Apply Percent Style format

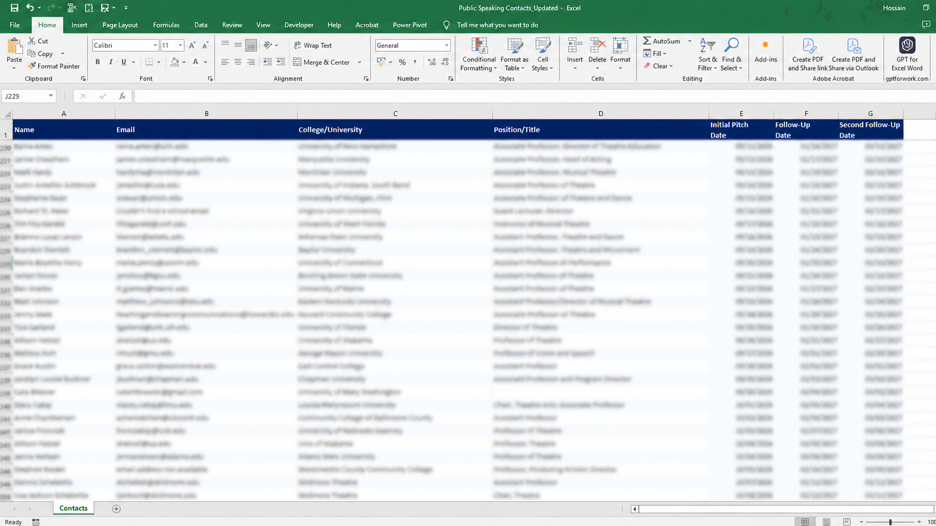(x=402, y=62)
